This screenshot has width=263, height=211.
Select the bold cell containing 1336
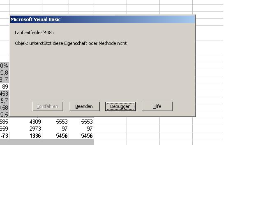click(x=25, y=136)
